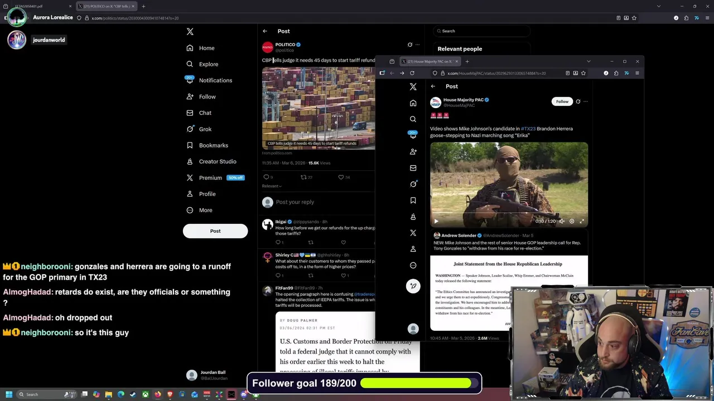Open Profile from the sidebar
This screenshot has height=401, width=714.
point(201,194)
